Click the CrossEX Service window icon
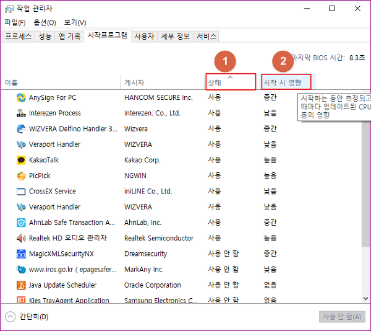The width and height of the screenshot is (371, 331). pyautogui.click(x=21, y=192)
